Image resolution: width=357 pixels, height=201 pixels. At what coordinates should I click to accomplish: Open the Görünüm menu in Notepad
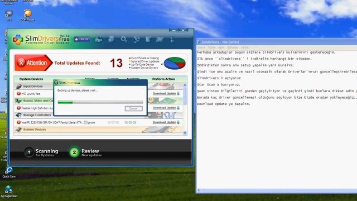click(233, 47)
